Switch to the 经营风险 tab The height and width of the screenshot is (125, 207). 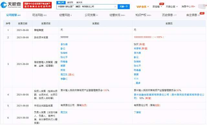65,15
